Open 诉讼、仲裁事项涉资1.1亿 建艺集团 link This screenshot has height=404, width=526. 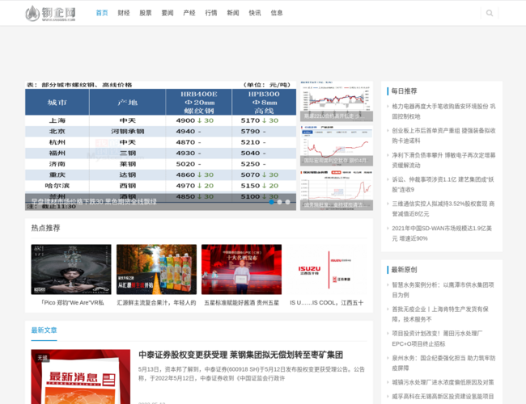[443, 184]
